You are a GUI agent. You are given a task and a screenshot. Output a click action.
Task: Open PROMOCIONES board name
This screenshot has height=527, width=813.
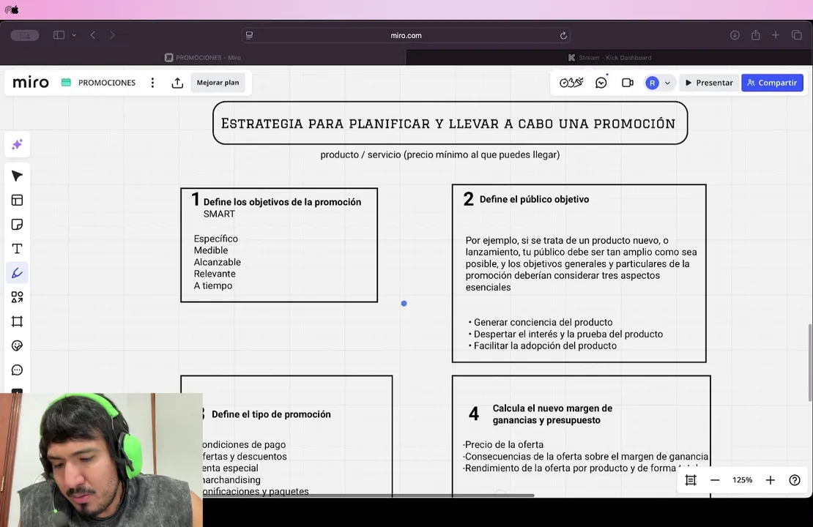(107, 83)
